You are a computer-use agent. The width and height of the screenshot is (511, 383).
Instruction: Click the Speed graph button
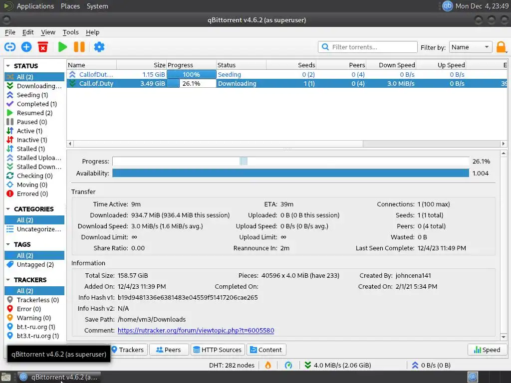[x=487, y=350]
